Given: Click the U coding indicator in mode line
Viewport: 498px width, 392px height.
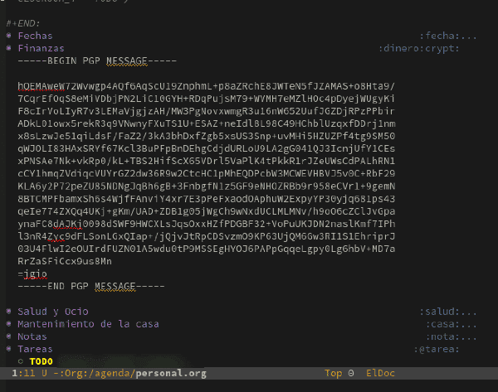Looking at the screenshot, I should point(44,373).
